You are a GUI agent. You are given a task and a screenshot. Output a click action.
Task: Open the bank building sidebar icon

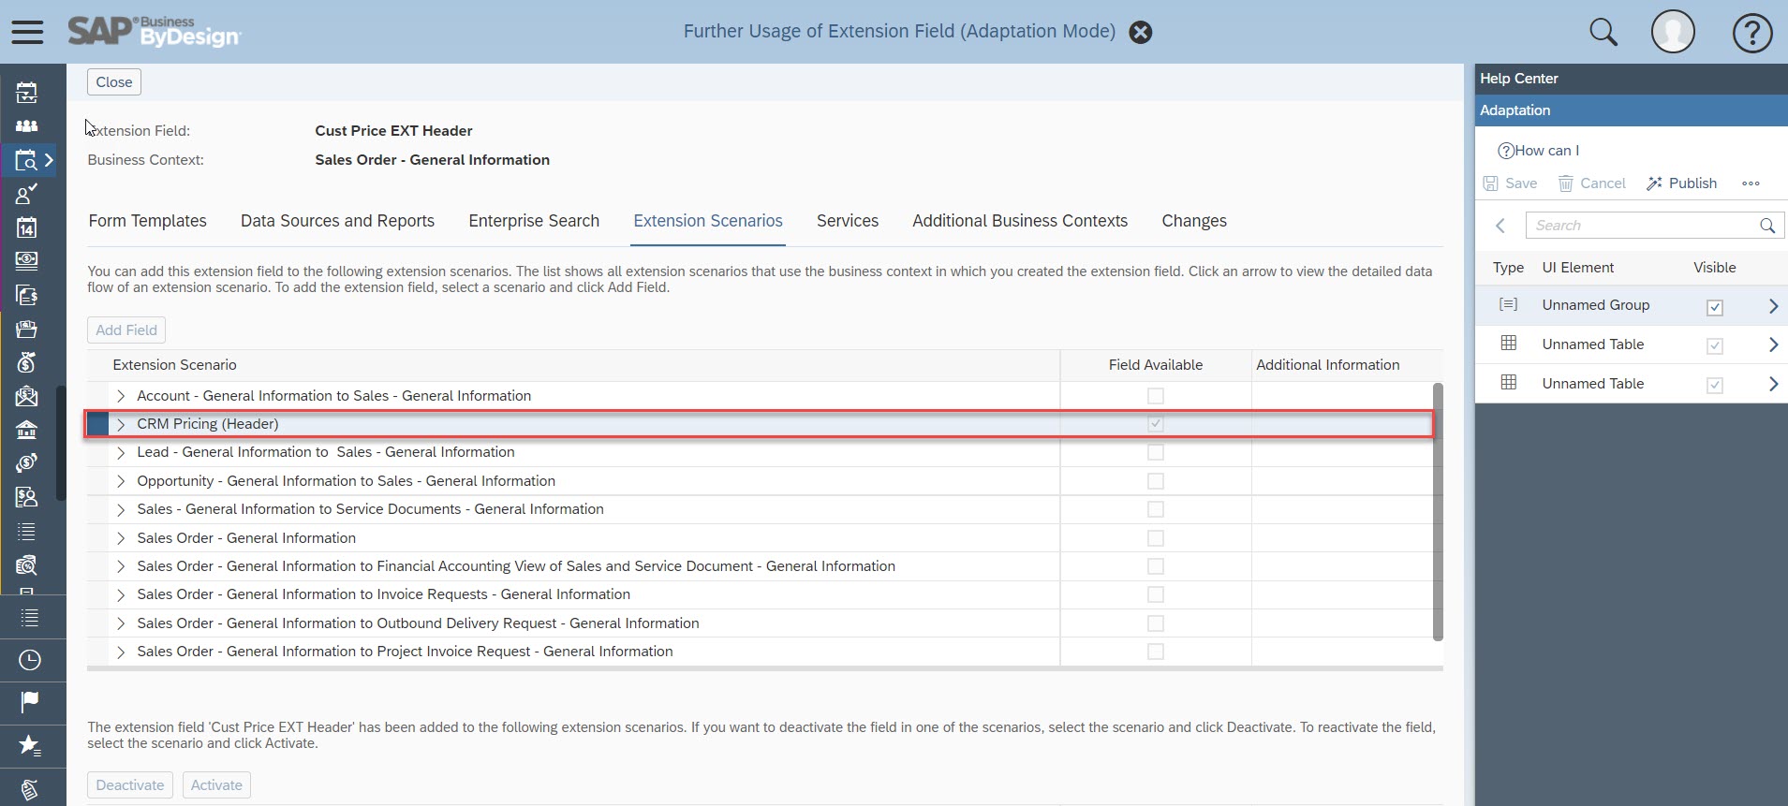[x=26, y=430]
